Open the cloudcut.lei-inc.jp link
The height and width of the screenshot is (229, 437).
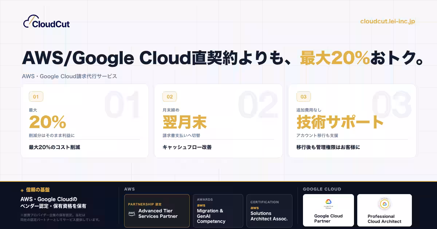[387, 21]
